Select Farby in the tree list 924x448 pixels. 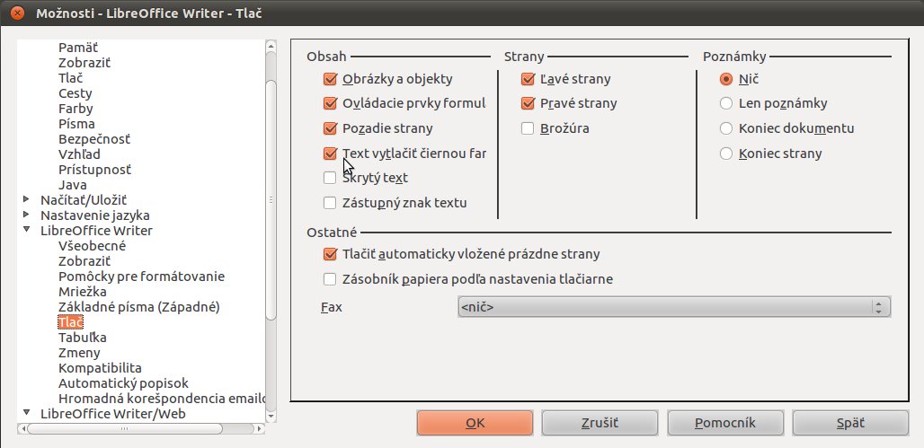(x=76, y=109)
